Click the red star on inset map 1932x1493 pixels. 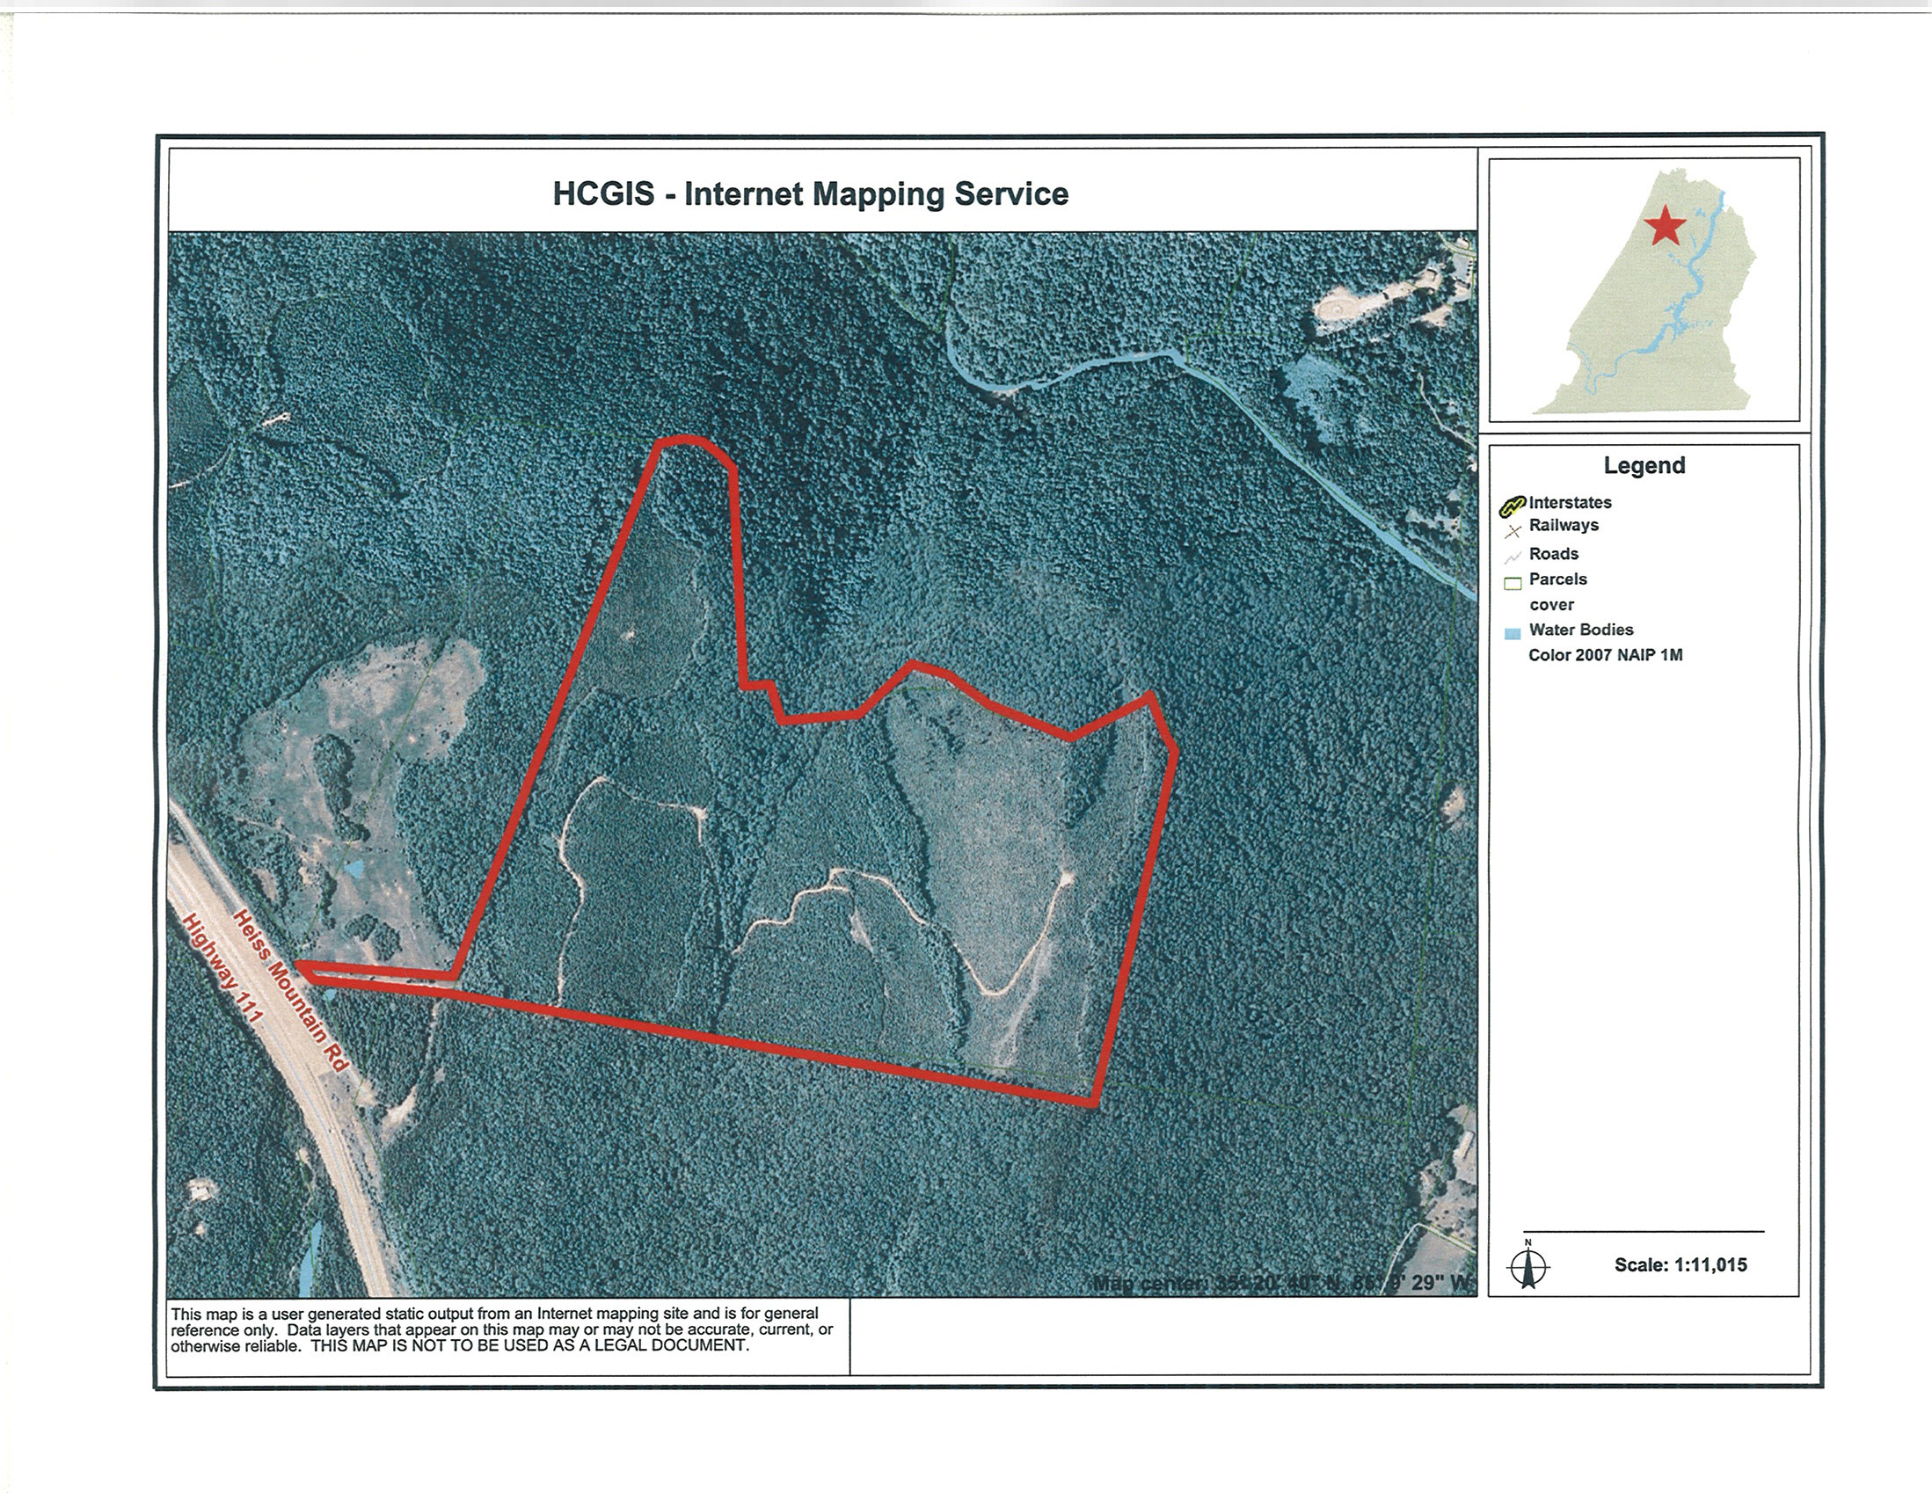(x=1666, y=226)
